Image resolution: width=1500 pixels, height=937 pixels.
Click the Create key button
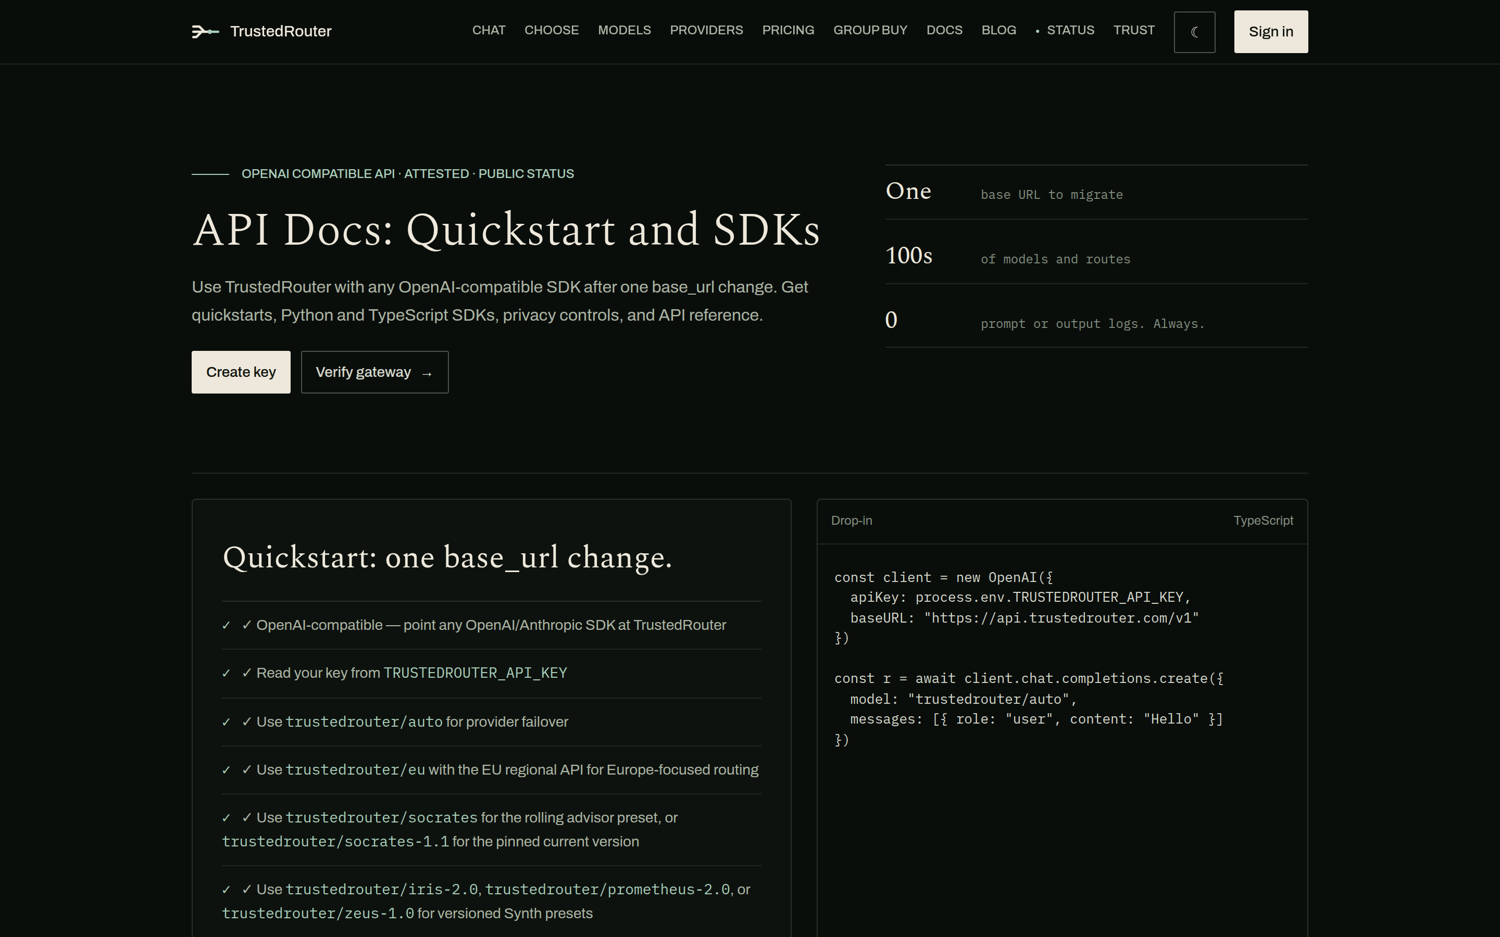click(x=241, y=372)
